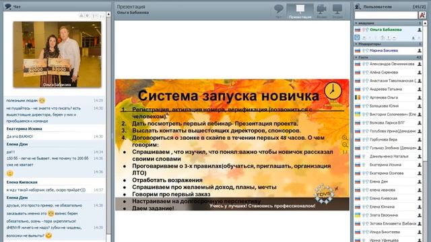Click the highlighted blue icon under Ольга Бабакова
This screenshot has height=242, width=431.
coord(357,38)
